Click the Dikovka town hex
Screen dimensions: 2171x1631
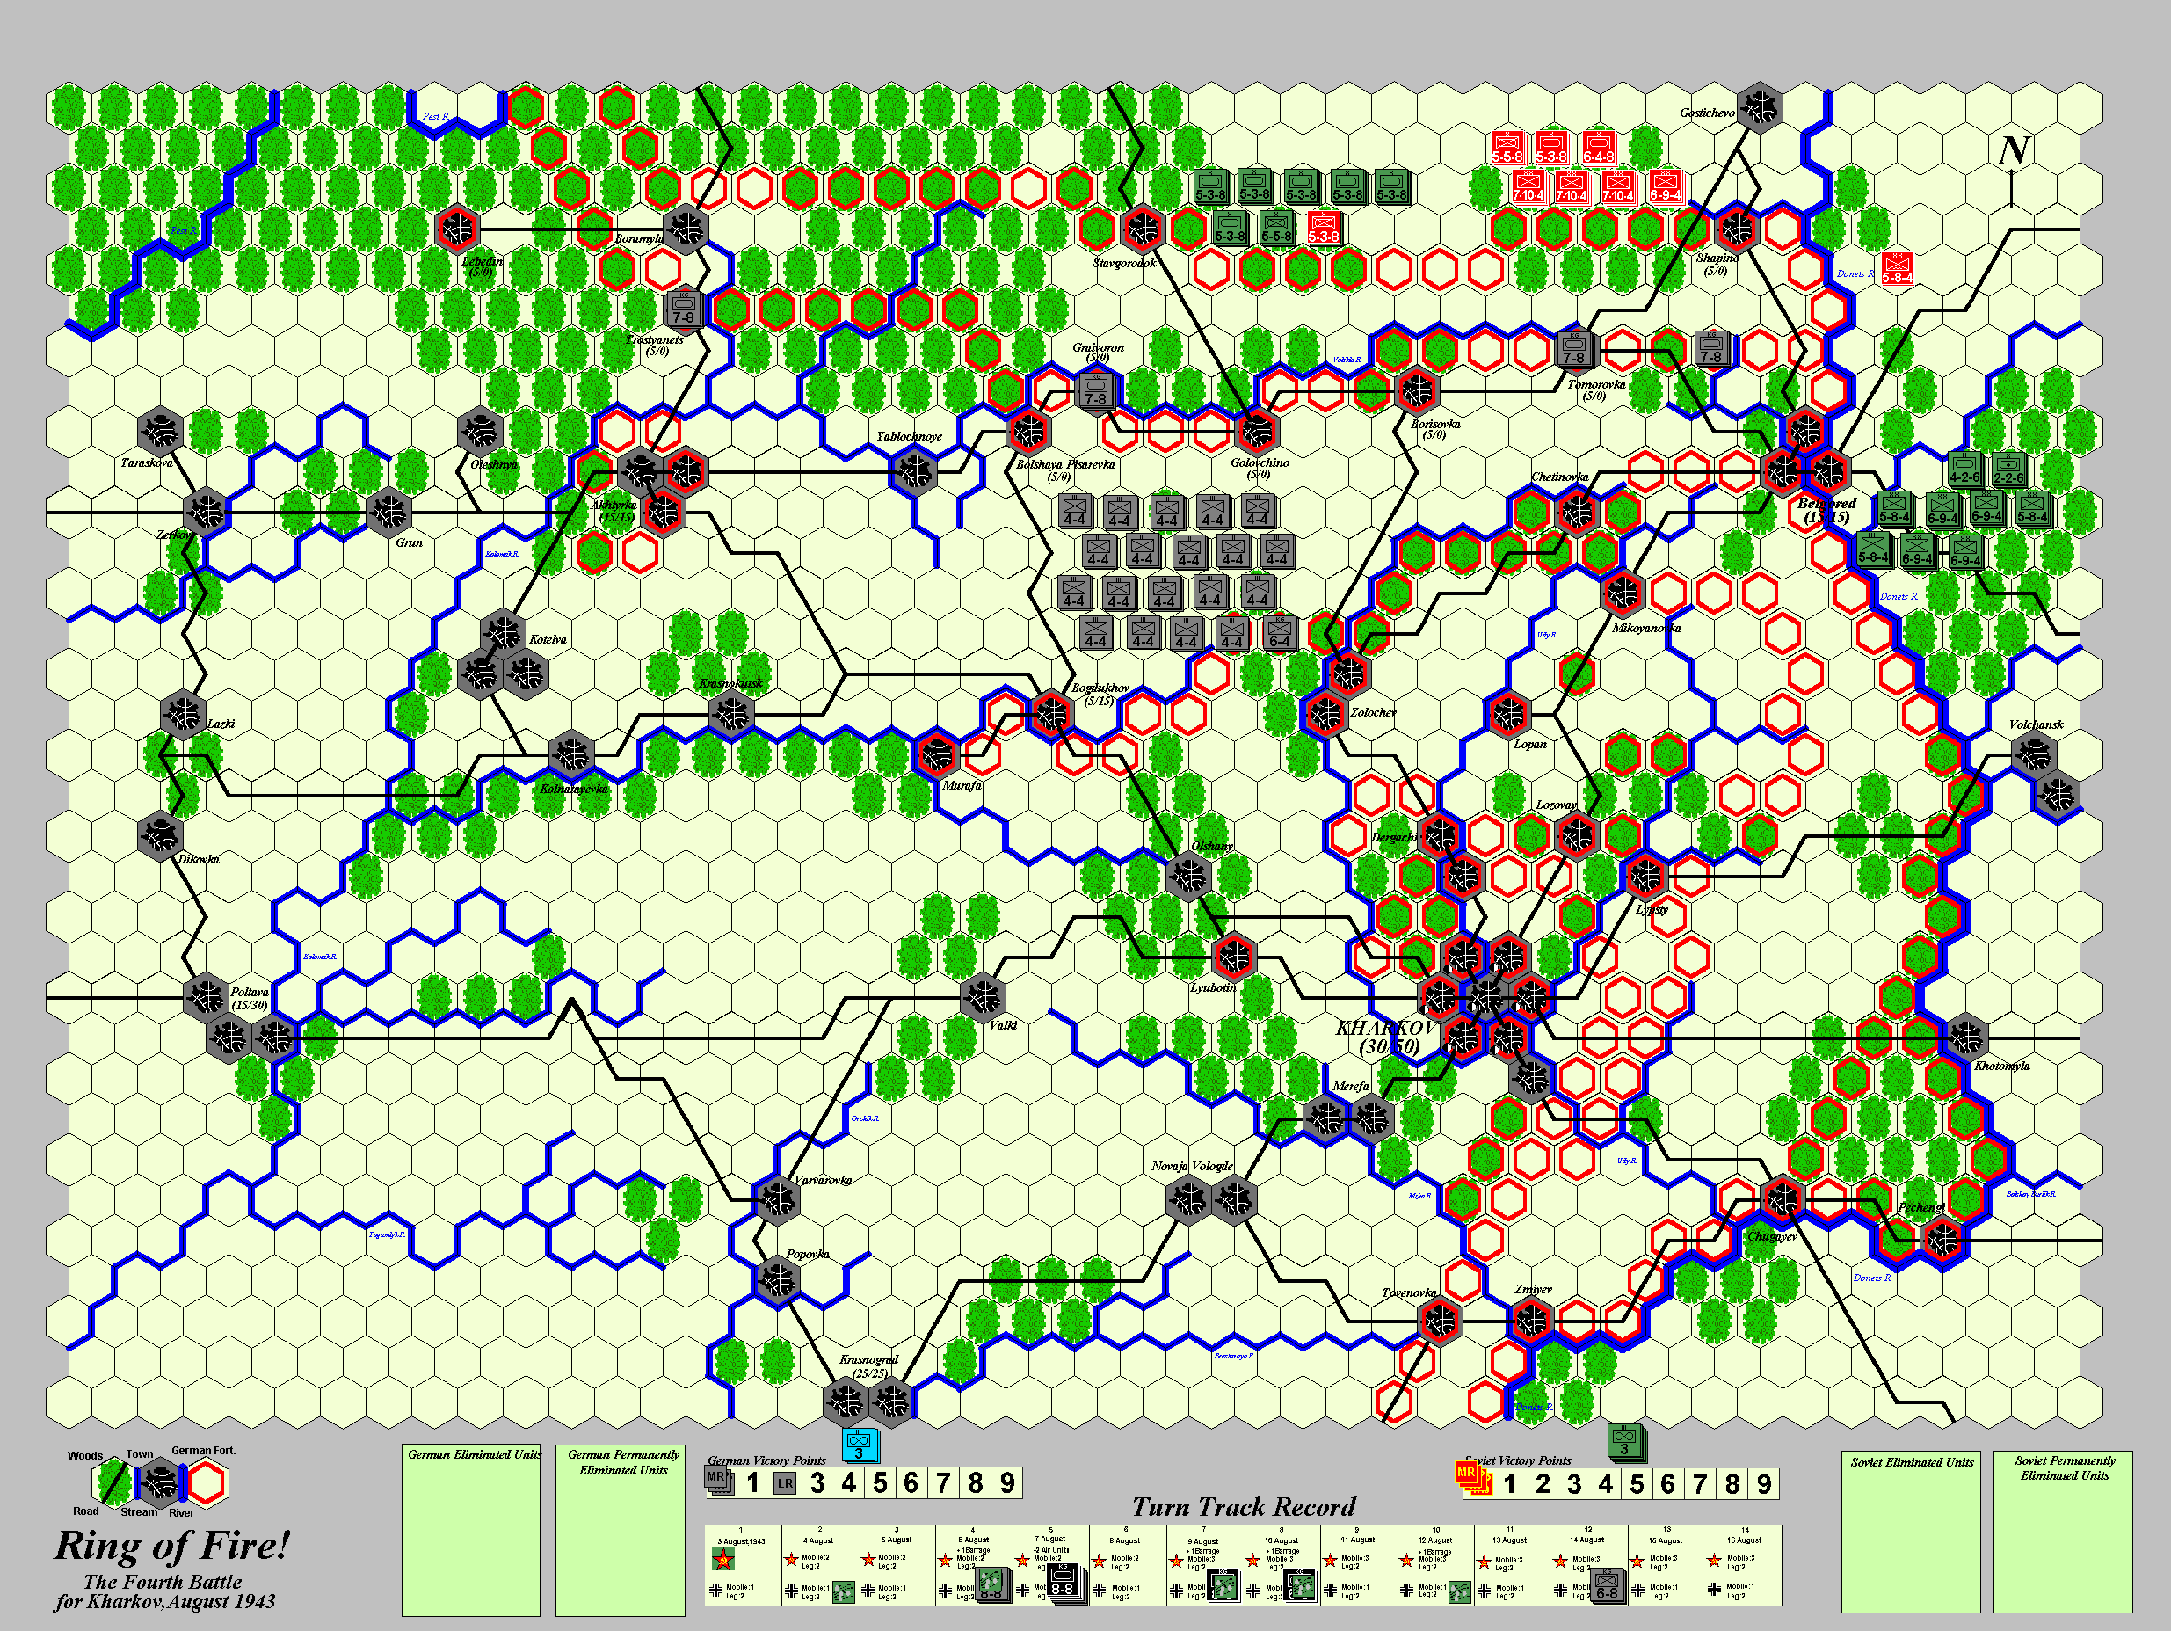pyautogui.click(x=161, y=835)
